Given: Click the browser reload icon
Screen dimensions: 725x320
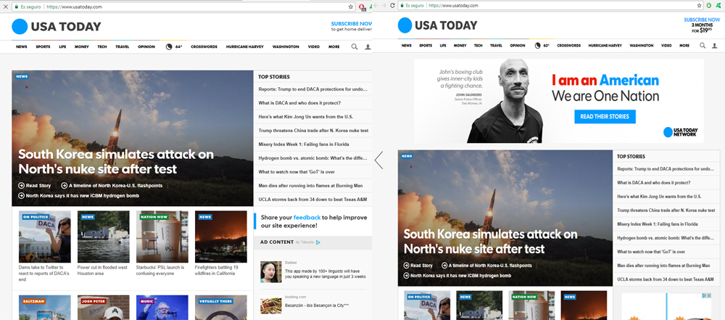Looking at the screenshot, I should pyautogui.click(x=392, y=5).
